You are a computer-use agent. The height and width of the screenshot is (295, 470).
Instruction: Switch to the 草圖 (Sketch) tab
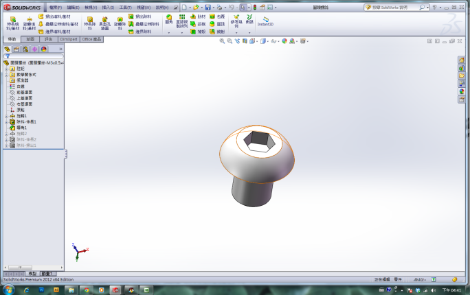[30, 39]
